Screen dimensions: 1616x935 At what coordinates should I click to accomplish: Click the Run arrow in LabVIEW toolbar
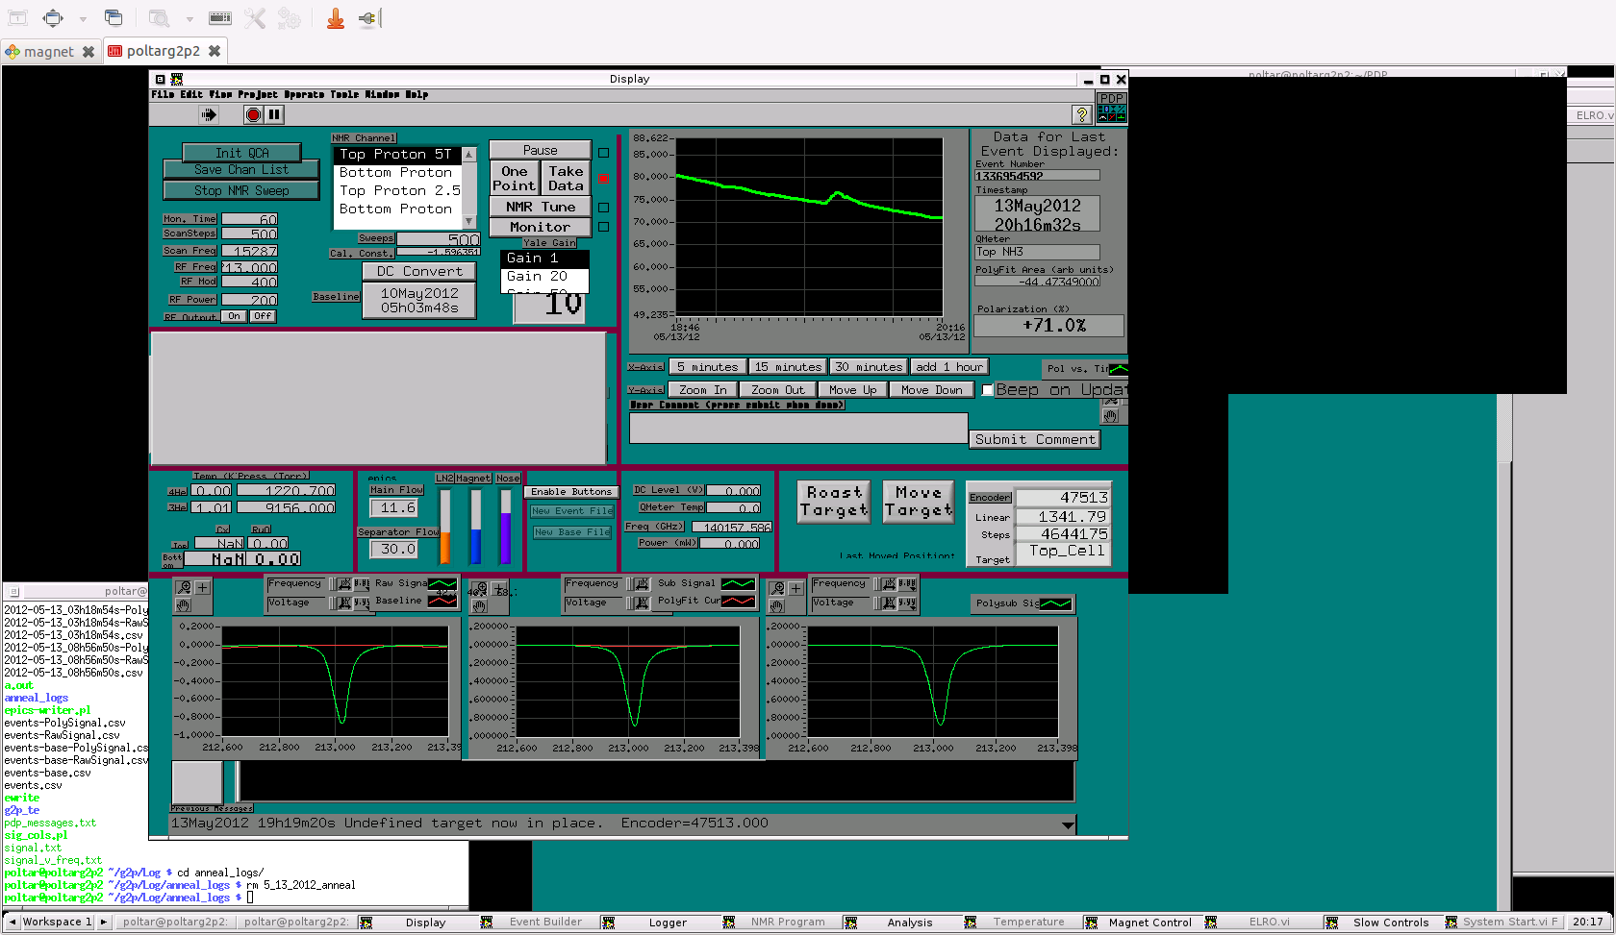pos(209,114)
